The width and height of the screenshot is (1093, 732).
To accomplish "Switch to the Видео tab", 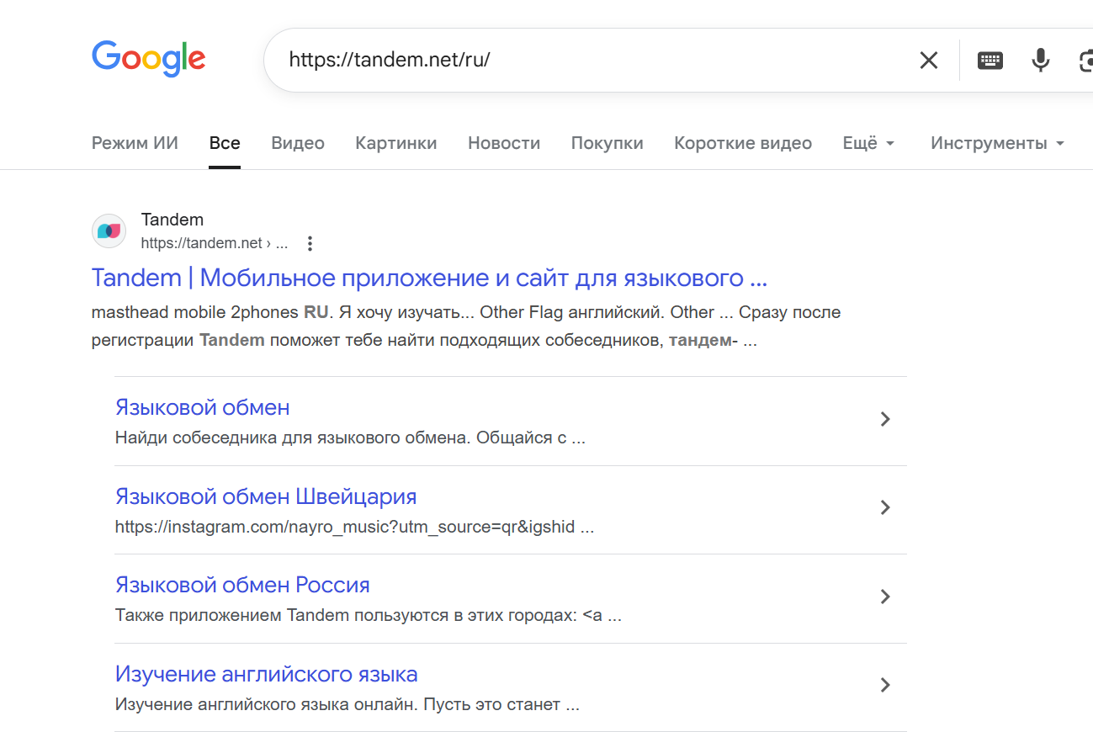I will pyautogui.click(x=298, y=143).
